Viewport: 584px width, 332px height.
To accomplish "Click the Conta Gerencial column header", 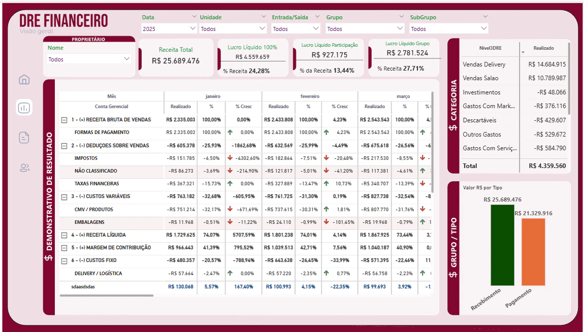I will point(111,107).
